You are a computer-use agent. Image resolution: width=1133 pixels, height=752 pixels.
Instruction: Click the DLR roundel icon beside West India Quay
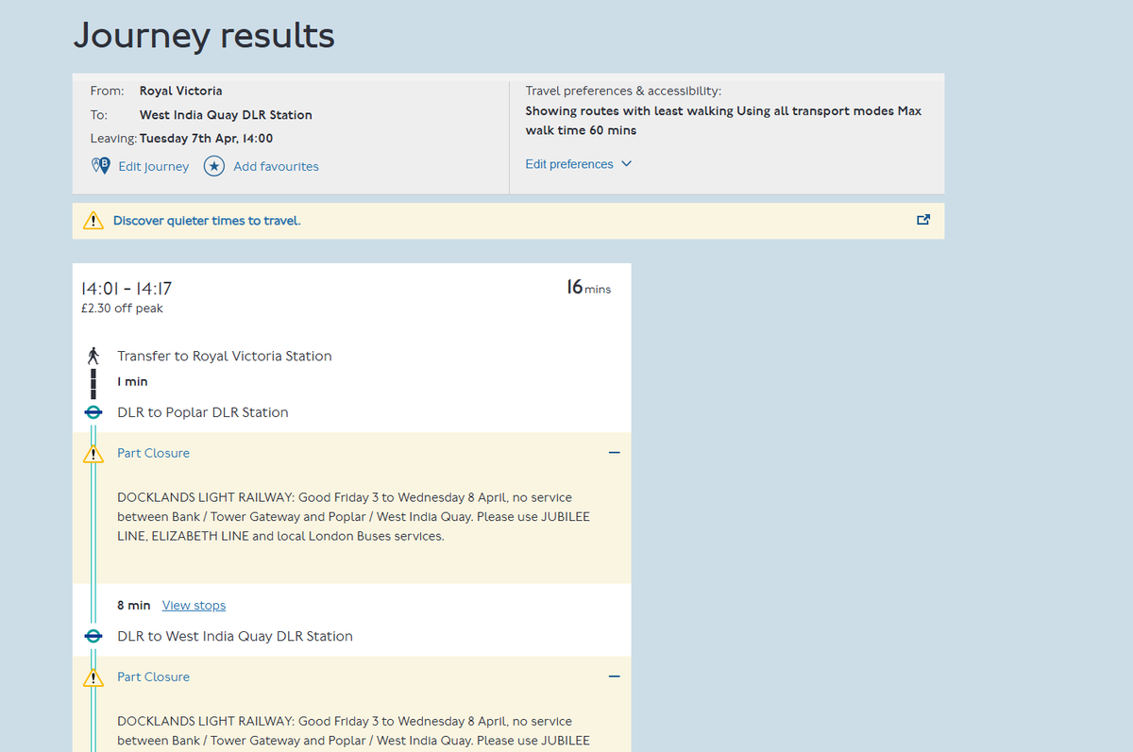tap(93, 636)
